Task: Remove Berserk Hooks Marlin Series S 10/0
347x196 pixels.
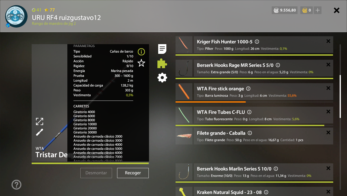Action: [x=328, y=168]
